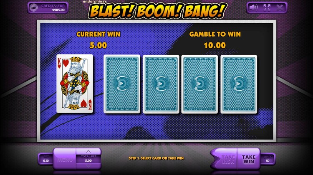Viewport: 313px width, 175px height.
Task: Click the Total Bet 5.00 field
Action: pyautogui.click(x=88, y=159)
